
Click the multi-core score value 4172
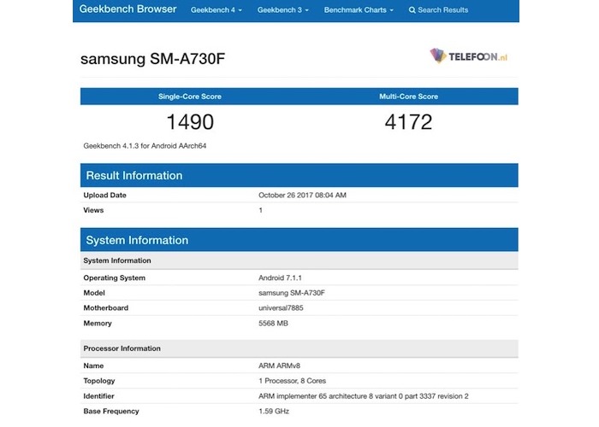[x=408, y=122]
